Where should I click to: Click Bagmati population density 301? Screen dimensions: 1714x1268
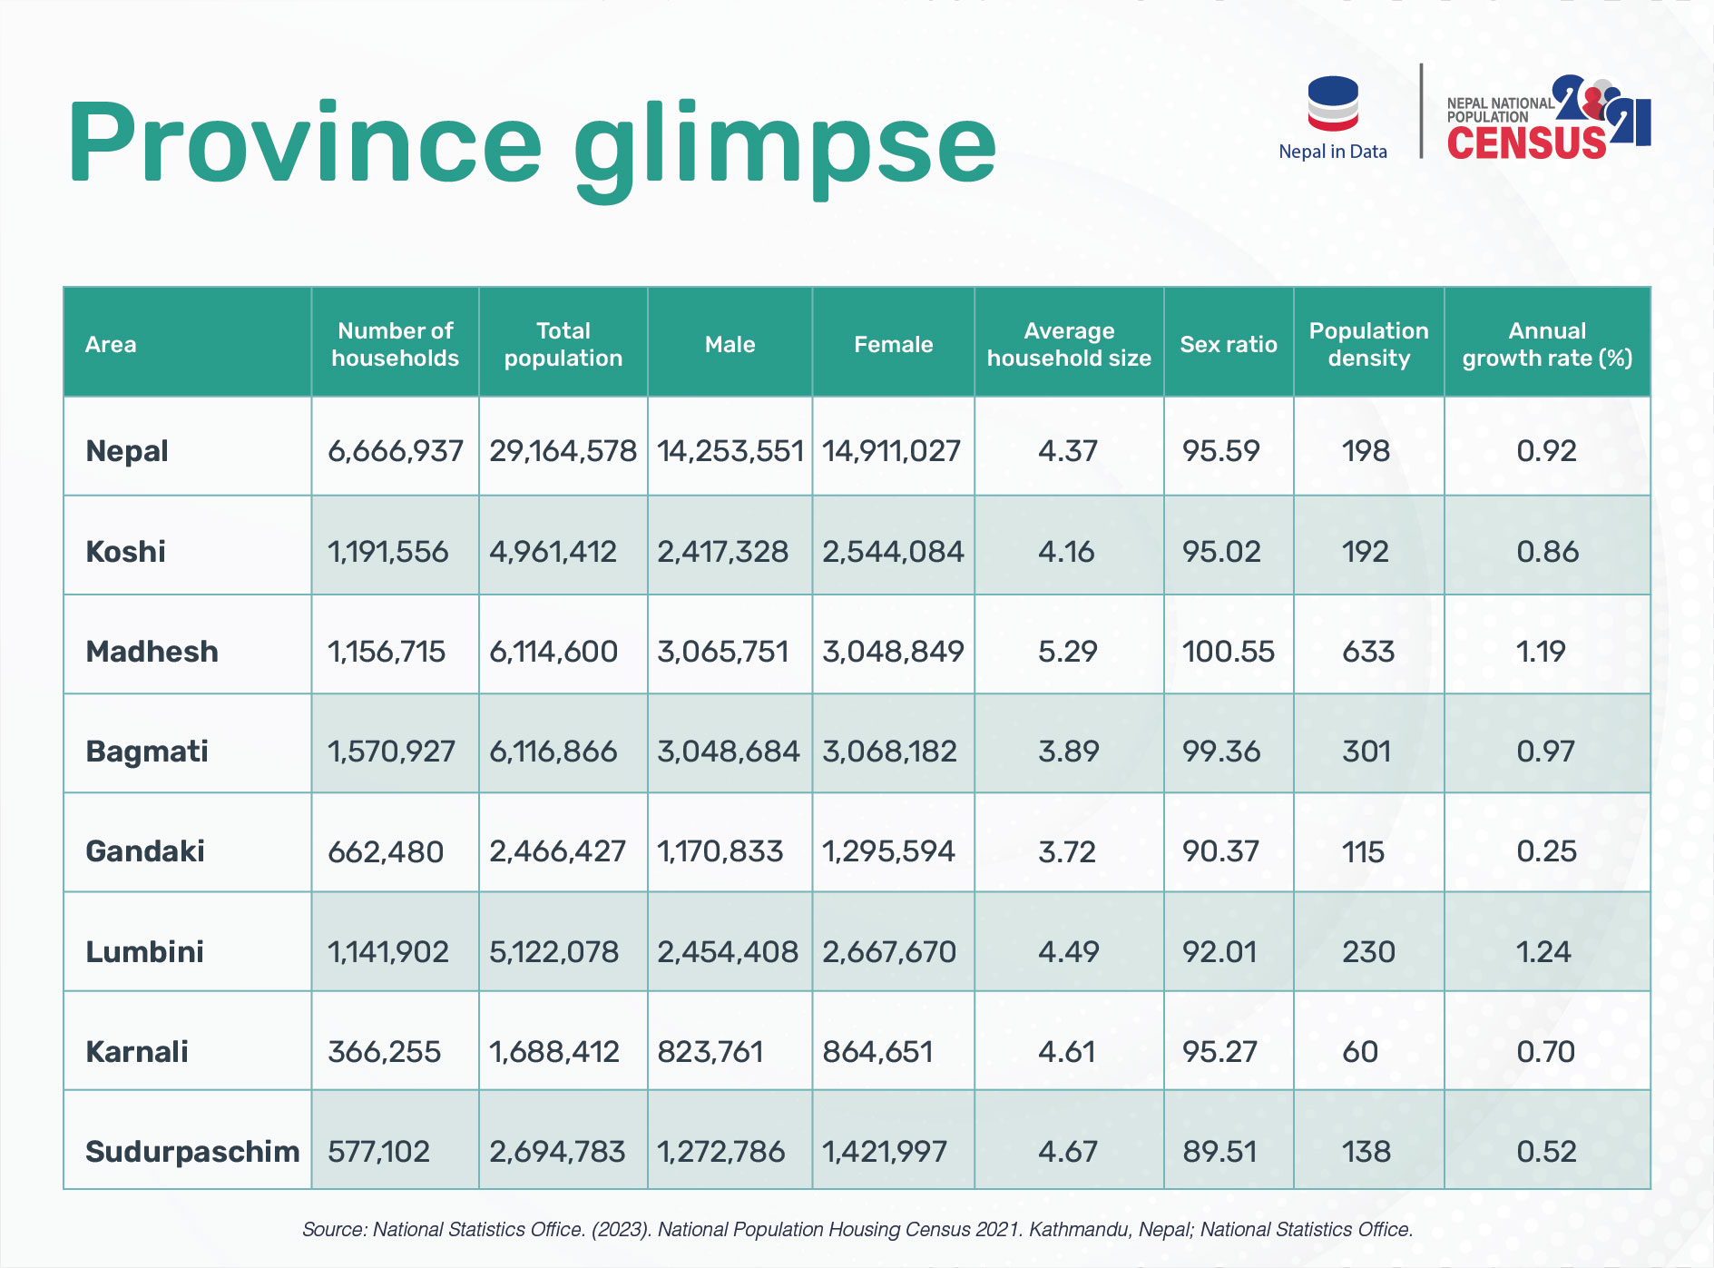[x=1366, y=752]
